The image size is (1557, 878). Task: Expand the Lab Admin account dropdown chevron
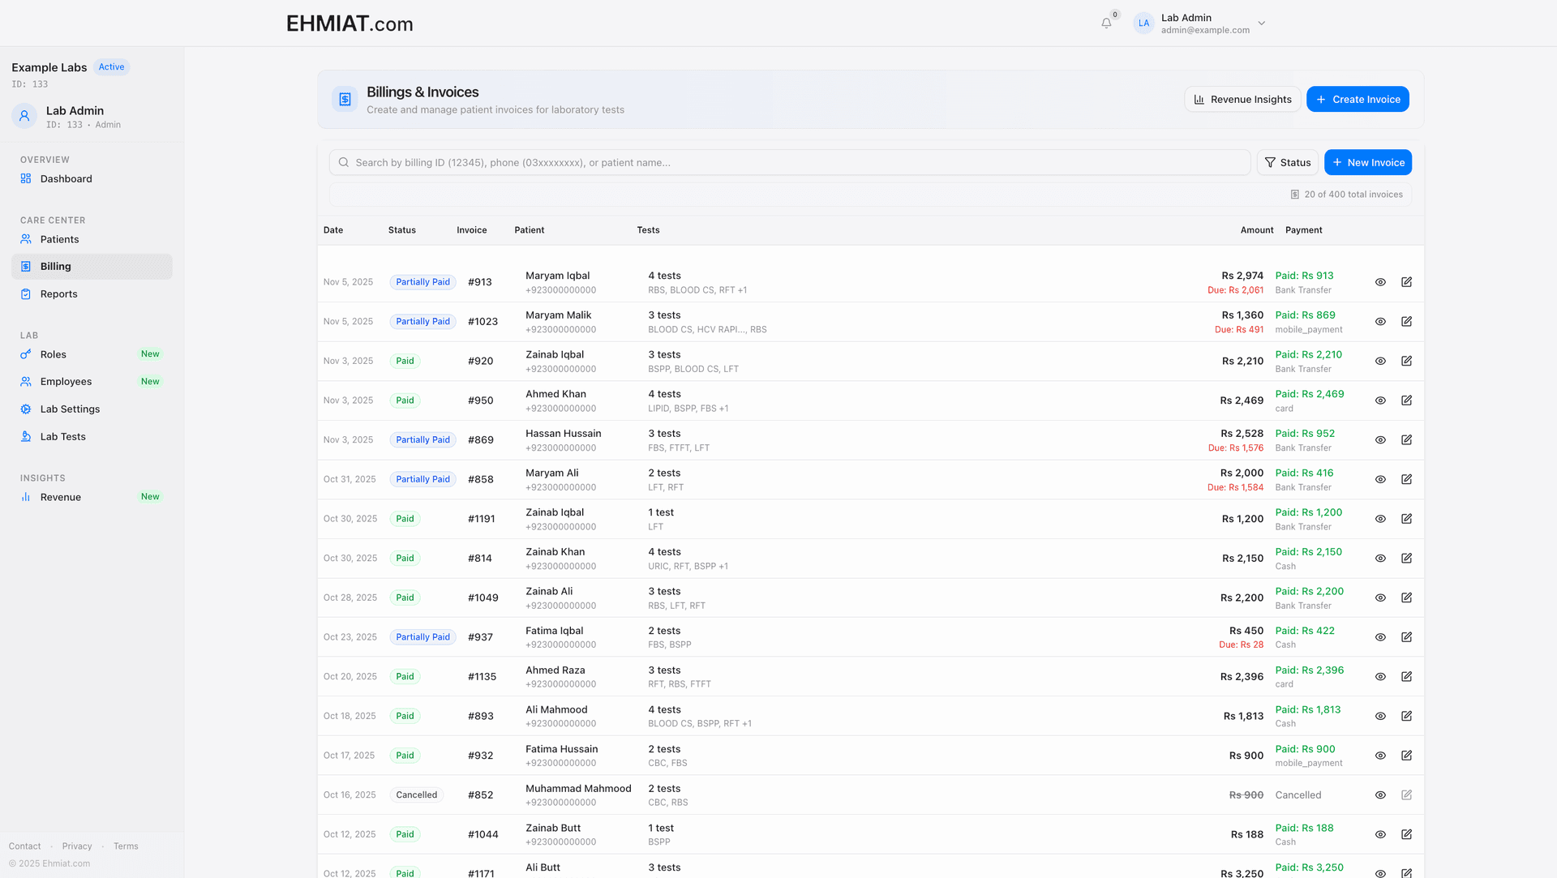(1261, 24)
